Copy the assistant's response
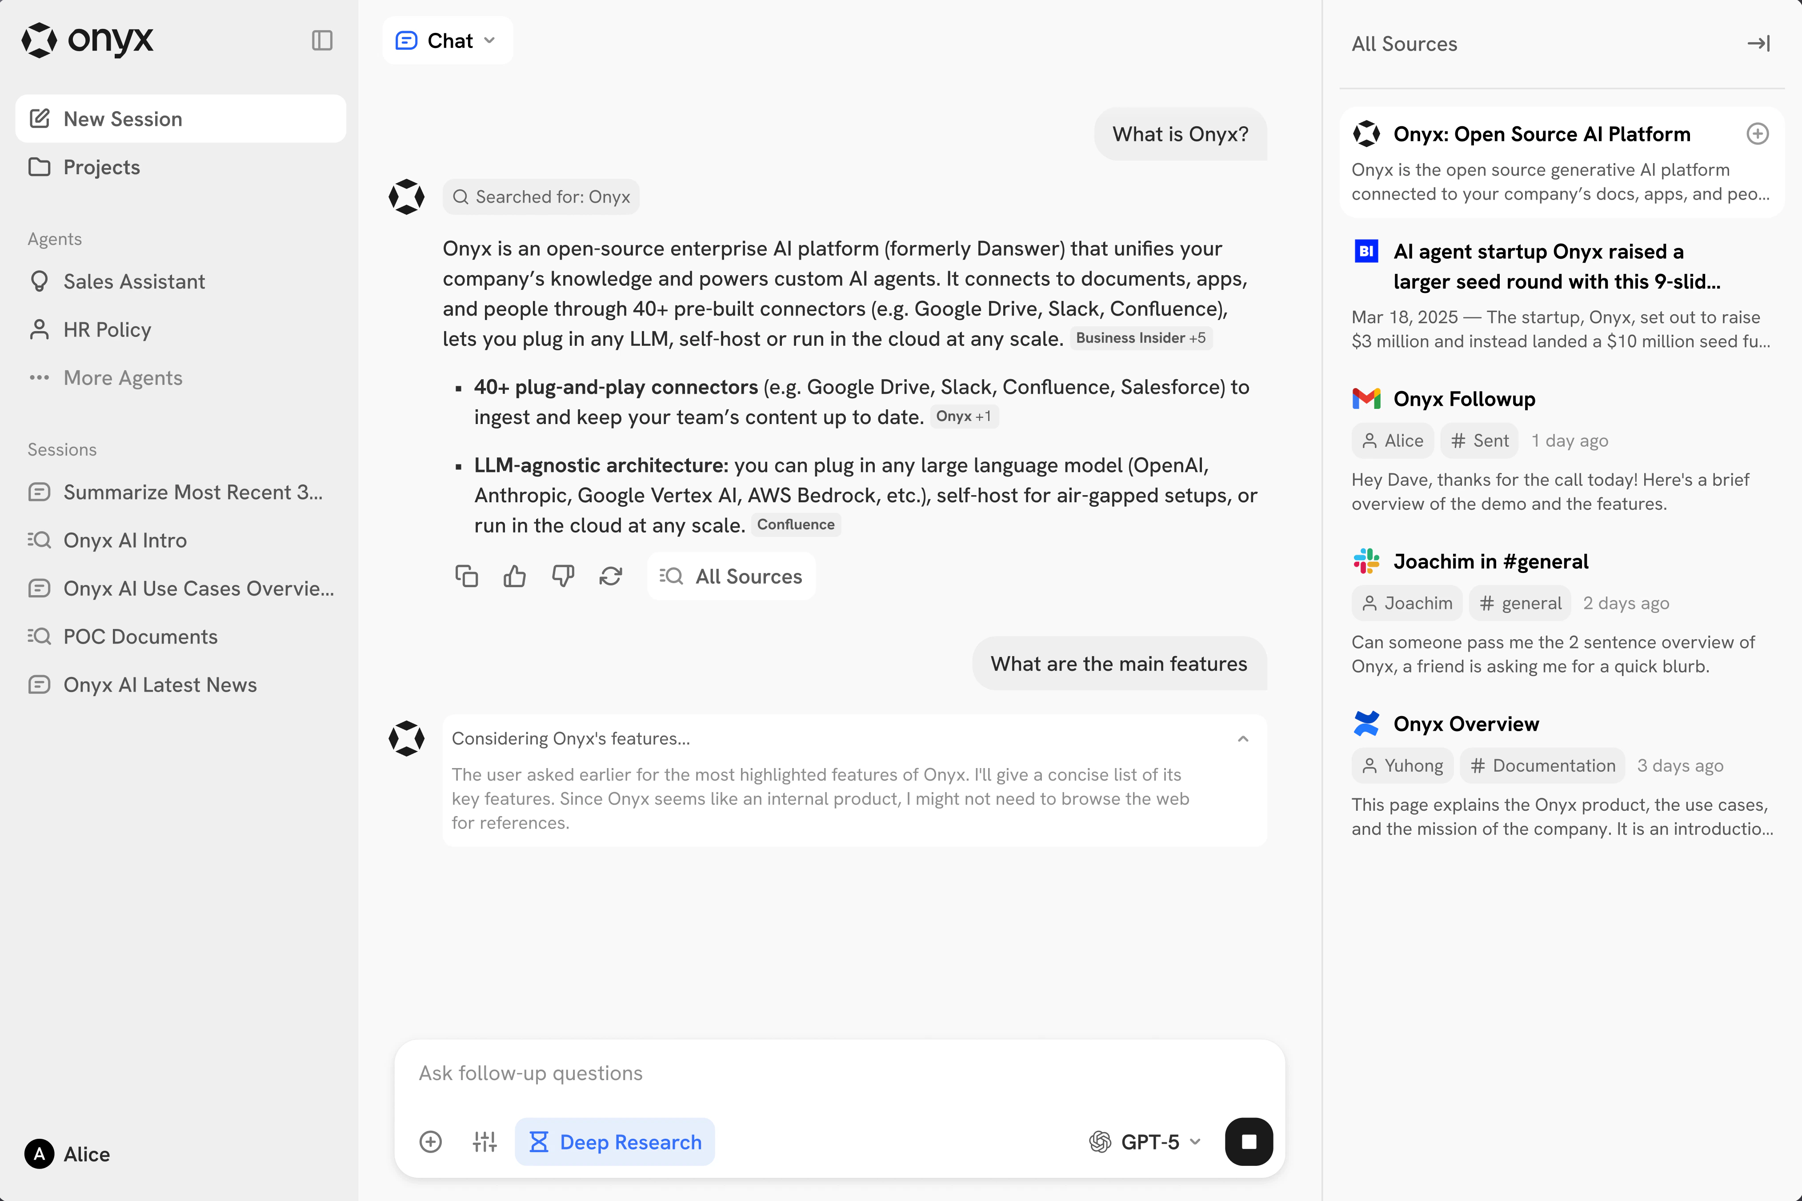 tap(467, 575)
